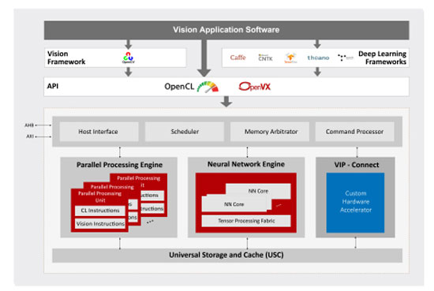Click the Caffe framework logo

[x=238, y=58]
